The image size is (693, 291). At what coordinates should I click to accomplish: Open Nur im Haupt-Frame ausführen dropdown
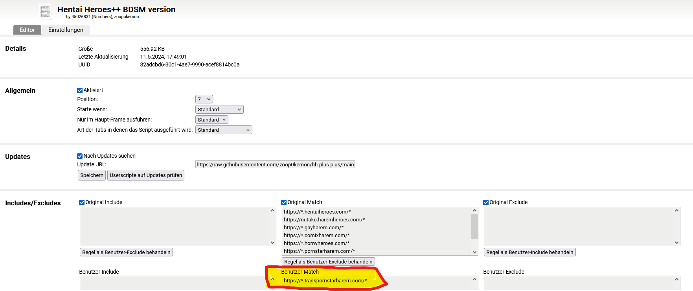[211, 120]
